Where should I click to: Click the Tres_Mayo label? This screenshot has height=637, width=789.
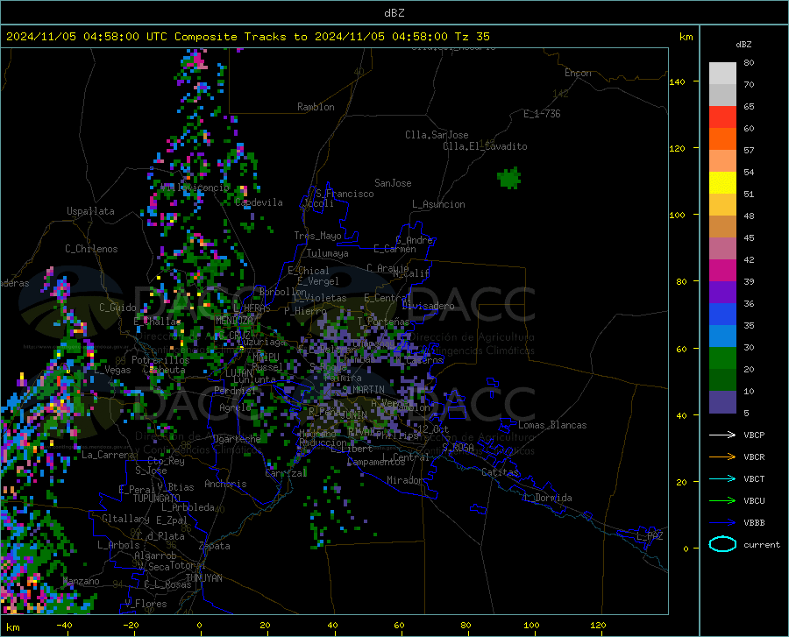click(317, 236)
